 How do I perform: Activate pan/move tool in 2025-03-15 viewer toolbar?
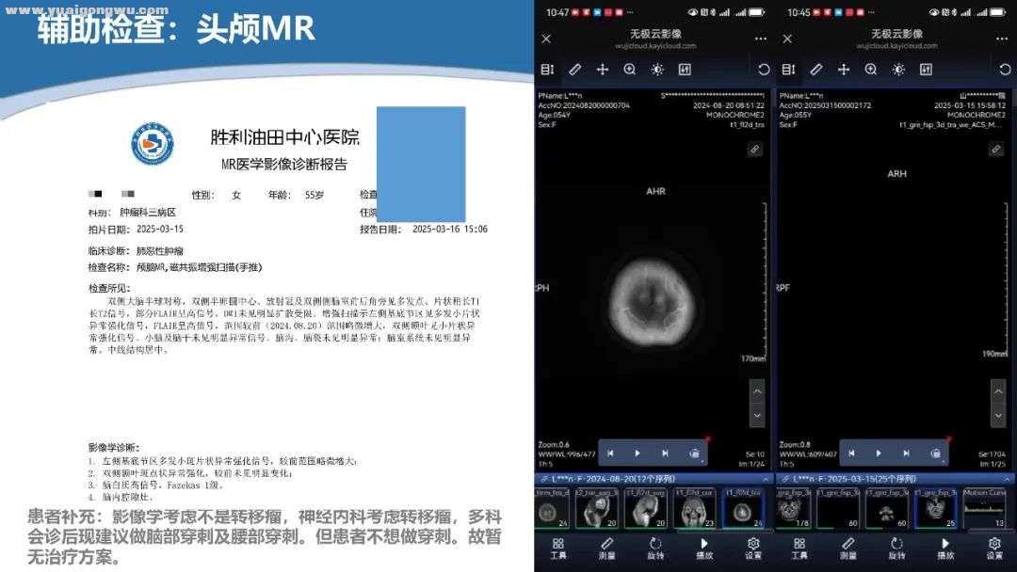tap(844, 70)
